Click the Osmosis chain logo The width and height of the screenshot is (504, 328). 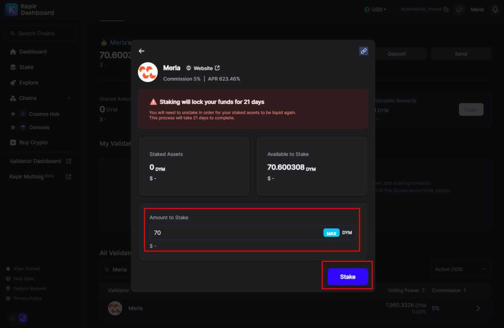pos(22,127)
